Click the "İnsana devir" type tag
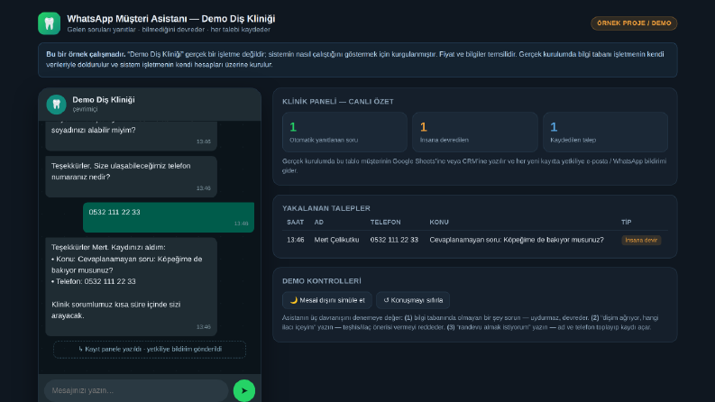Screen dimensions: 715x402 tap(641, 240)
